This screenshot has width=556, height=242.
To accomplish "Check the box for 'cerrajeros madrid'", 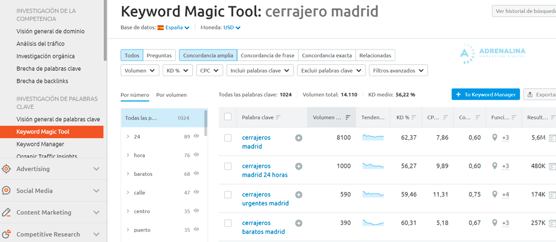I will (228, 138).
